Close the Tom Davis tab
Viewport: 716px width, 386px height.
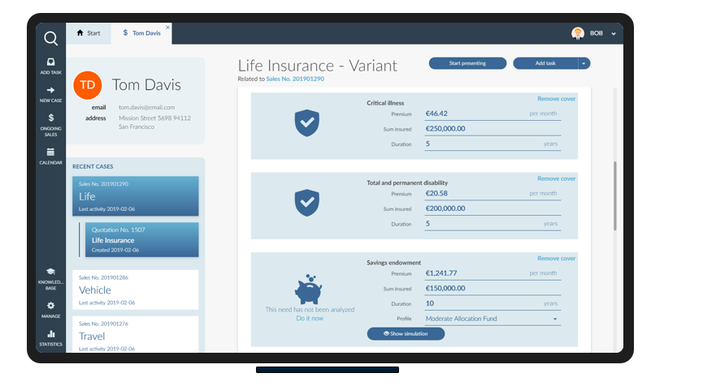(168, 28)
